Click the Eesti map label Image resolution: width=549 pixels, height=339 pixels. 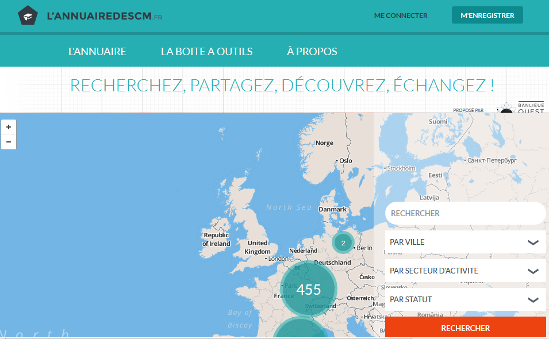tap(435, 175)
